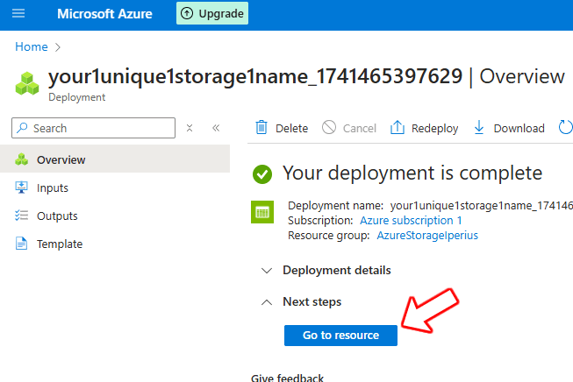This screenshot has width=573, height=382.
Task: Click the Overview cubes icon in sidebar
Action: coord(22,159)
